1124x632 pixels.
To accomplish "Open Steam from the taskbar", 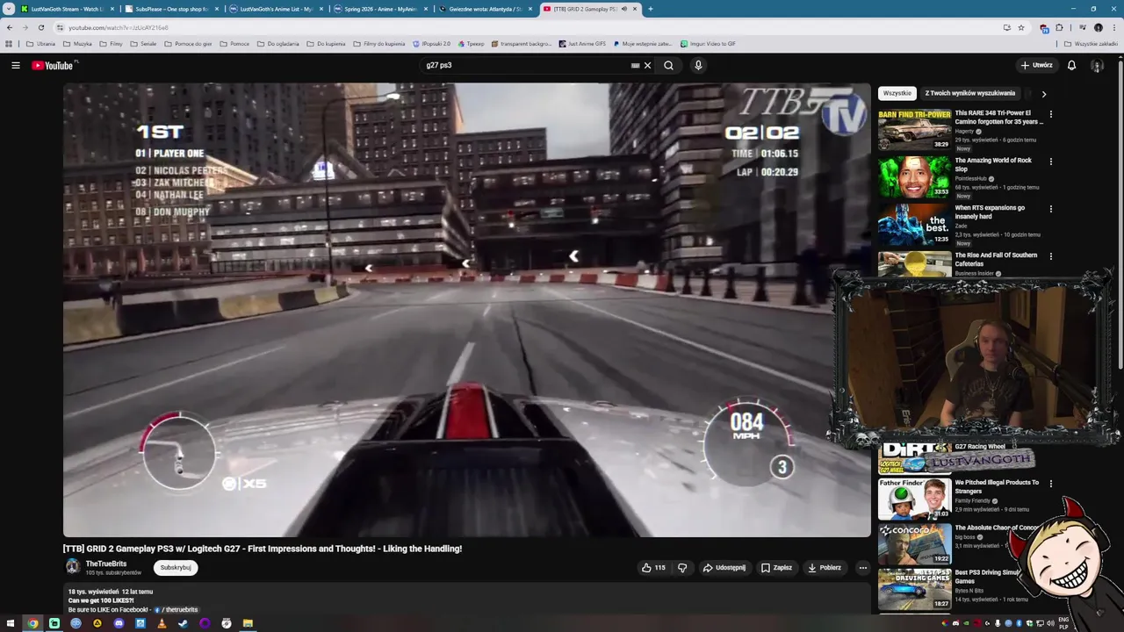I will 183,623.
